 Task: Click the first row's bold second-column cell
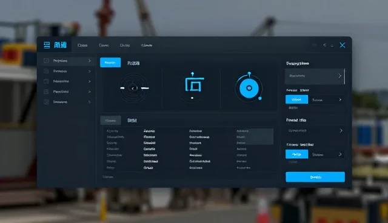pos(149,131)
